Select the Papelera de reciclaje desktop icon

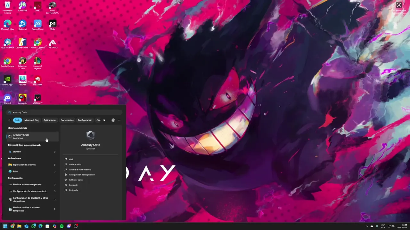coord(7,7)
